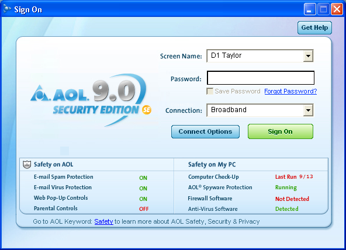Click the AOL 9.0 Security Edition logo
The width and height of the screenshot is (346, 250).
click(x=91, y=100)
